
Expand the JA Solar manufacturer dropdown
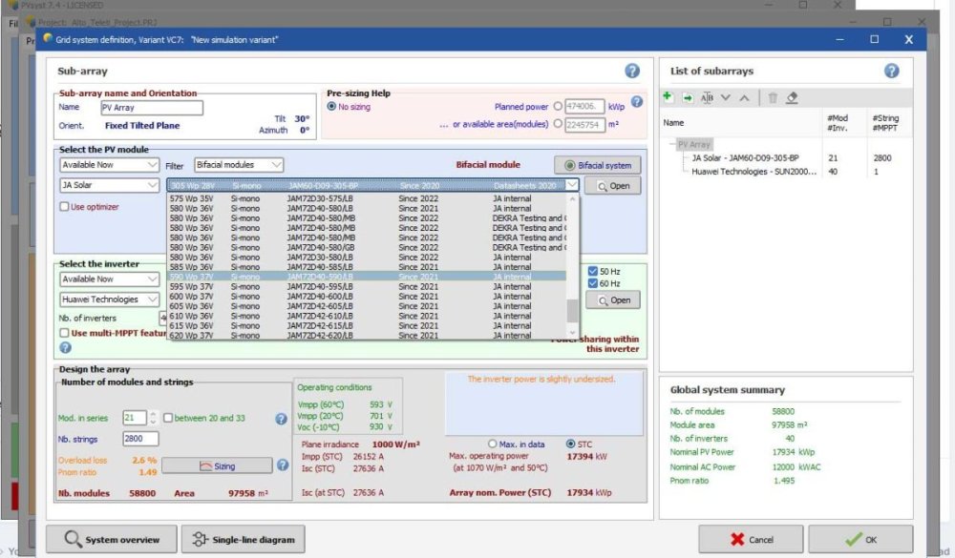pyautogui.click(x=110, y=185)
